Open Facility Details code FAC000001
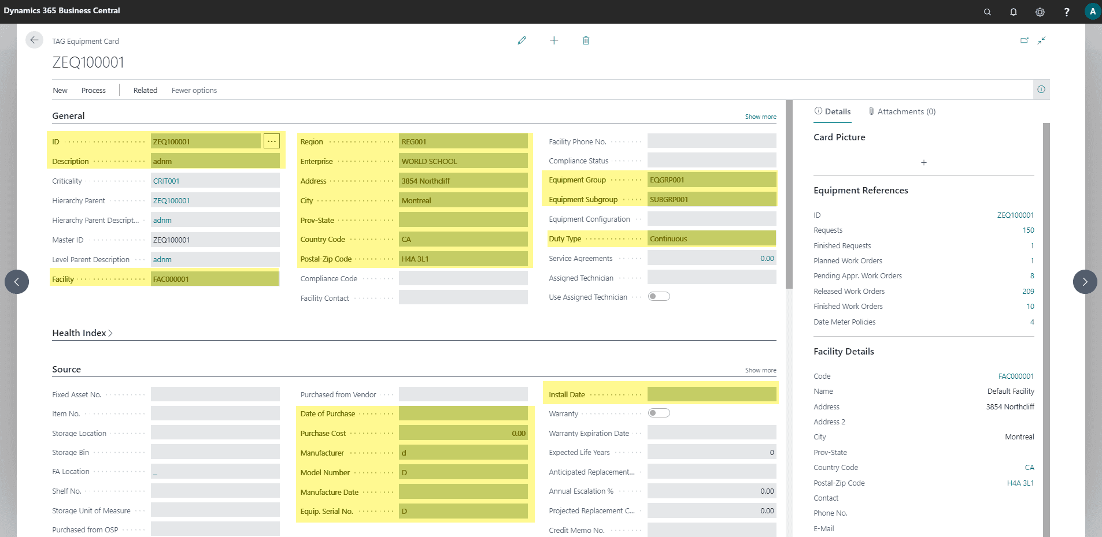This screenshot has height=537, width=1102. [1016, 376]
